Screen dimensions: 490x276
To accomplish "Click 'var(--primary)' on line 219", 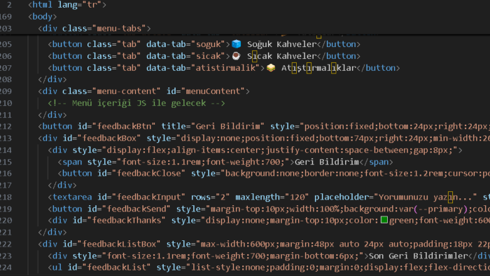I will click(433, 209).
